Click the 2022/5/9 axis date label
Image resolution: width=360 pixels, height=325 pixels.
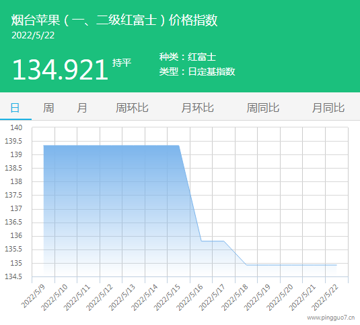33,296
